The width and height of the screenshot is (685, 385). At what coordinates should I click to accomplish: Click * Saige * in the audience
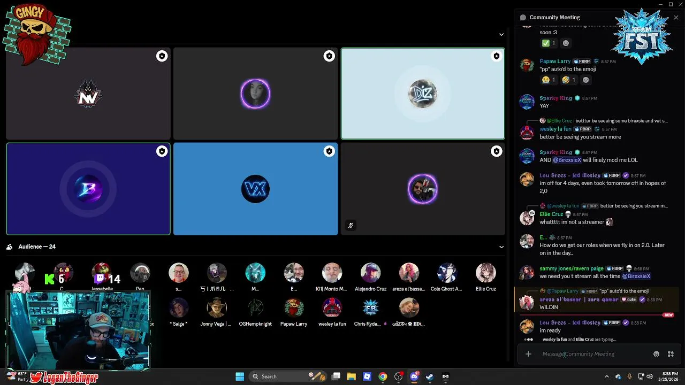[178, 312]
